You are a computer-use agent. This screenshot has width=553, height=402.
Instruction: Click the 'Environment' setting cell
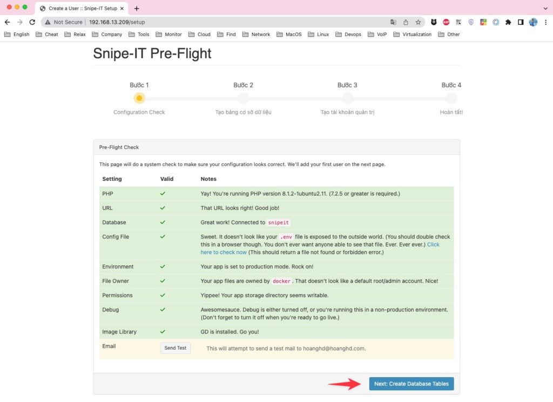tap(118, 267)
